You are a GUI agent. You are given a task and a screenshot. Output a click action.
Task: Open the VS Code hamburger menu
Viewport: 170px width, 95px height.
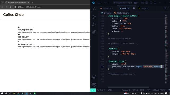point(99,3)
